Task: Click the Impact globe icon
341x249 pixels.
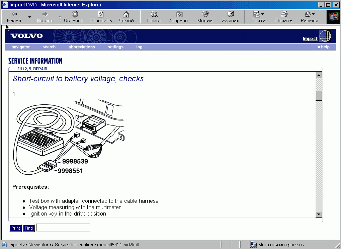Action: pyautogui.click(x=325, y=36)
